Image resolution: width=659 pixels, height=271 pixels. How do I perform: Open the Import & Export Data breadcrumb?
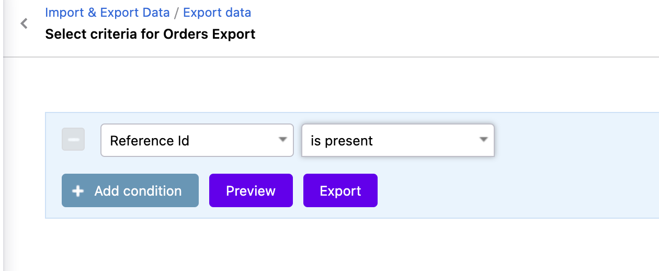(x=107, y=12)
